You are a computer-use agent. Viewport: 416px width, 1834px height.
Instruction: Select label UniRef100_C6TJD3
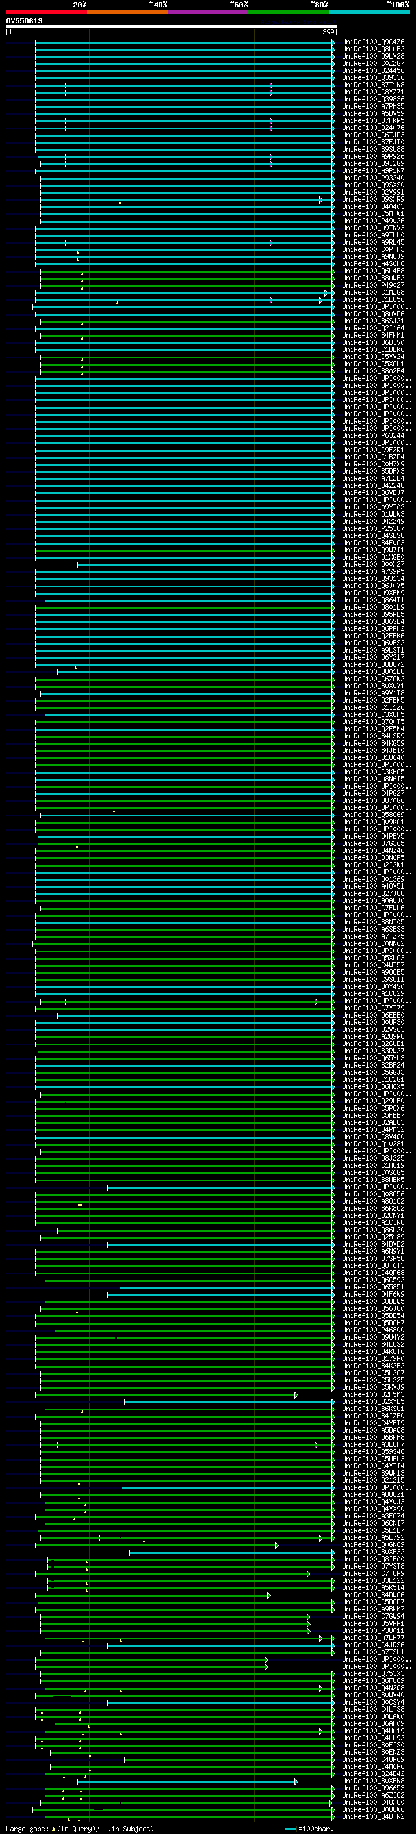pos(373,135)
